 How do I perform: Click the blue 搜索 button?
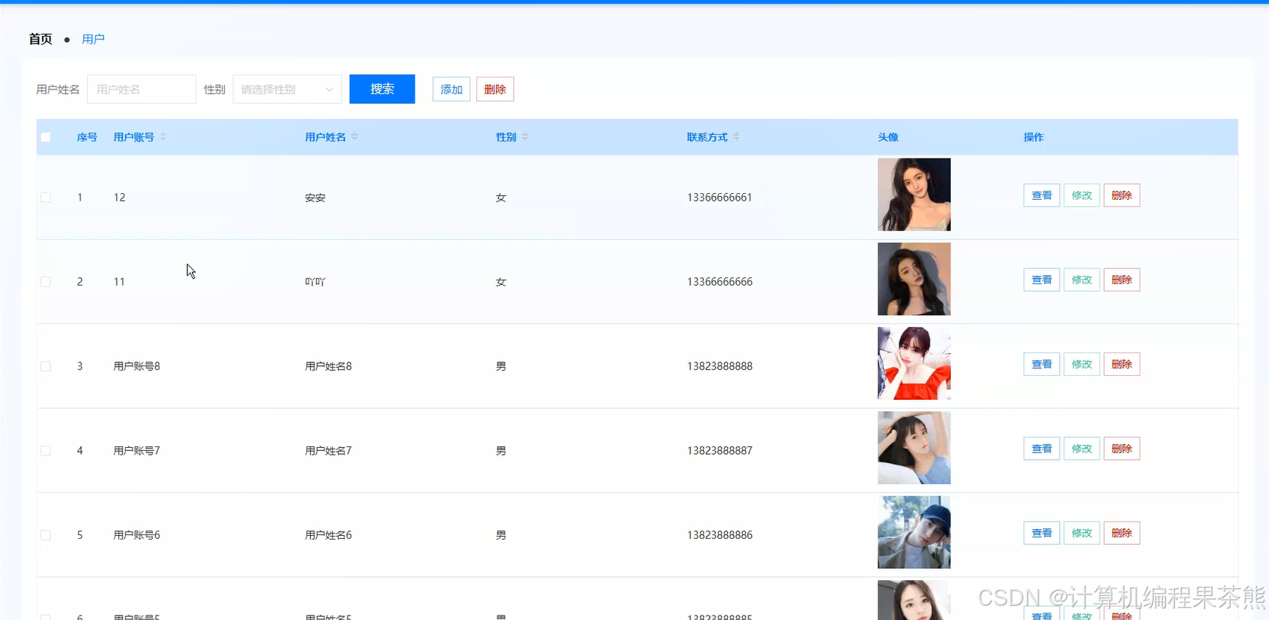[382, 89]
